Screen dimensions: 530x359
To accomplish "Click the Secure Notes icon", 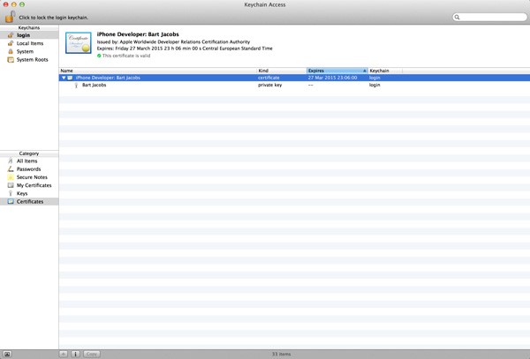I will (x=11, y=177).
